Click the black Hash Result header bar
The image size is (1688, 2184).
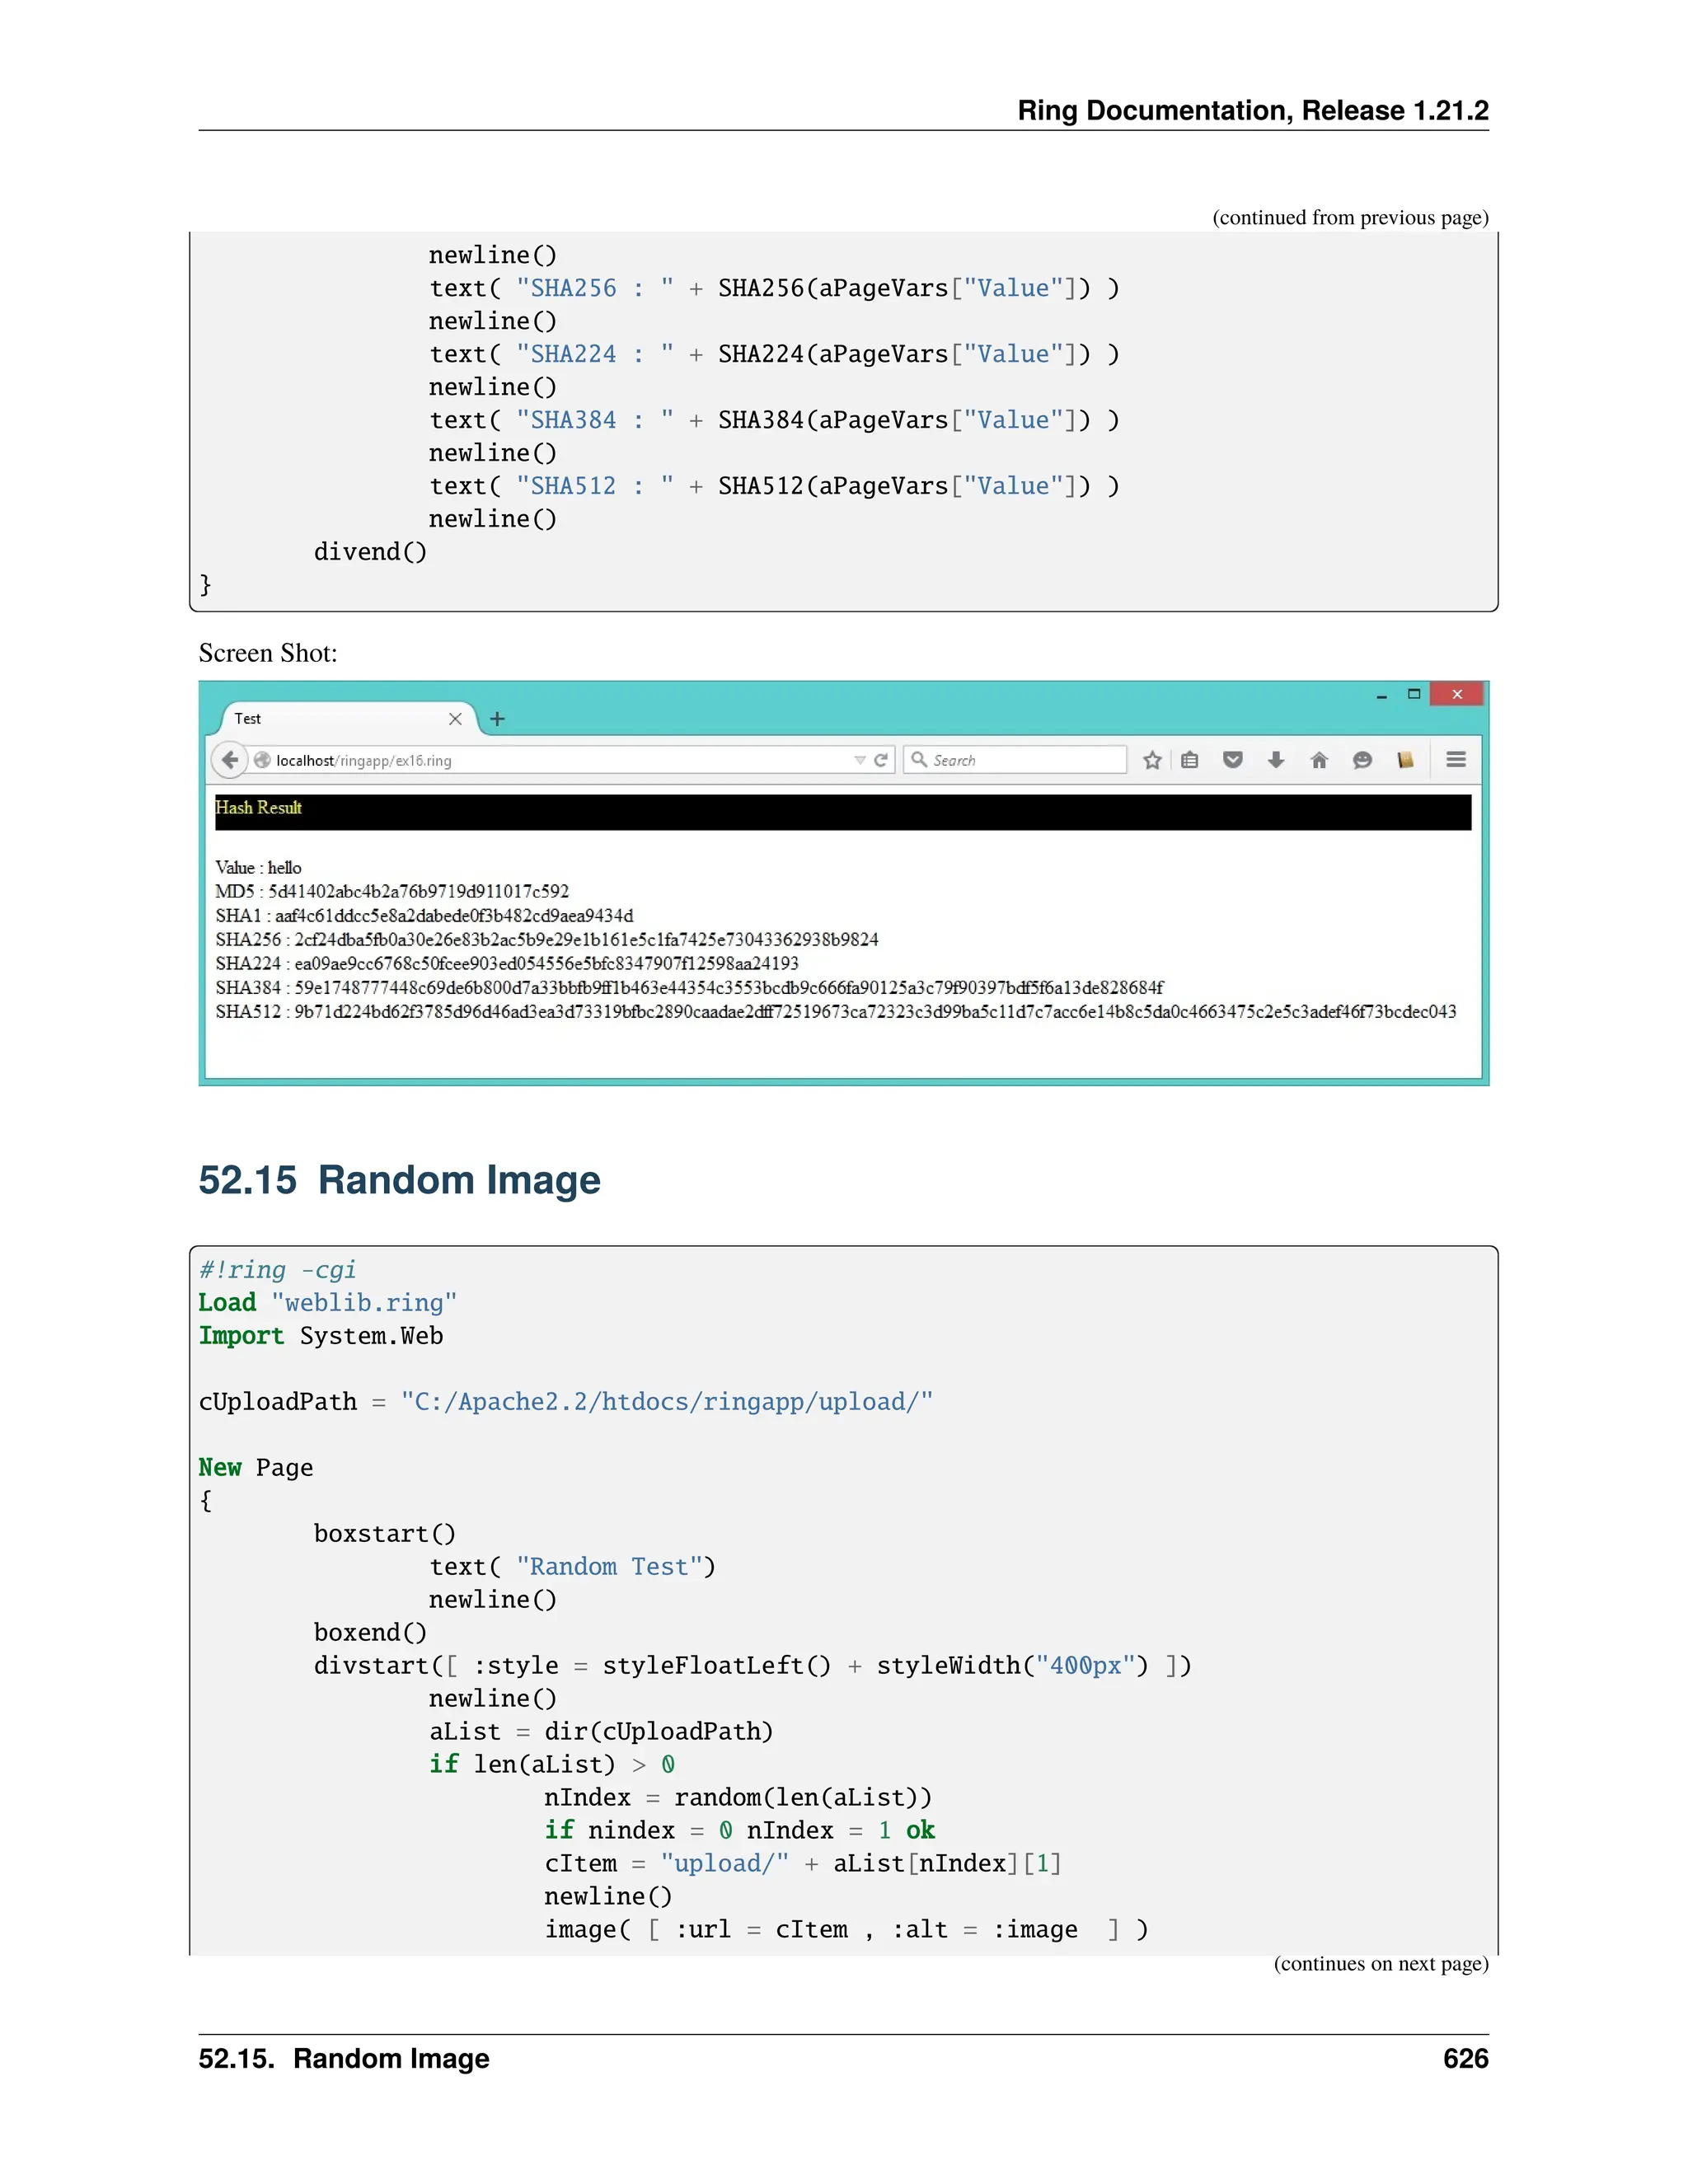(842, 811)
